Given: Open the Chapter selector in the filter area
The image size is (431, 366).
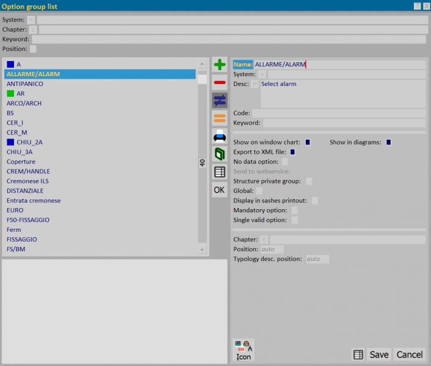Looking at the screenshot, I should coord(33,30).
